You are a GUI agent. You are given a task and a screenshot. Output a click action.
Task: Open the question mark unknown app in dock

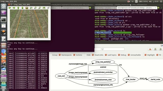(4, 79)
